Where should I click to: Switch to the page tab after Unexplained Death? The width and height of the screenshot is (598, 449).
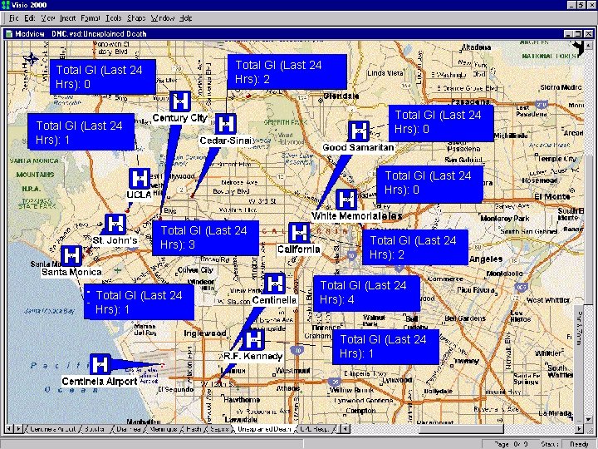[x=315, y=429]
